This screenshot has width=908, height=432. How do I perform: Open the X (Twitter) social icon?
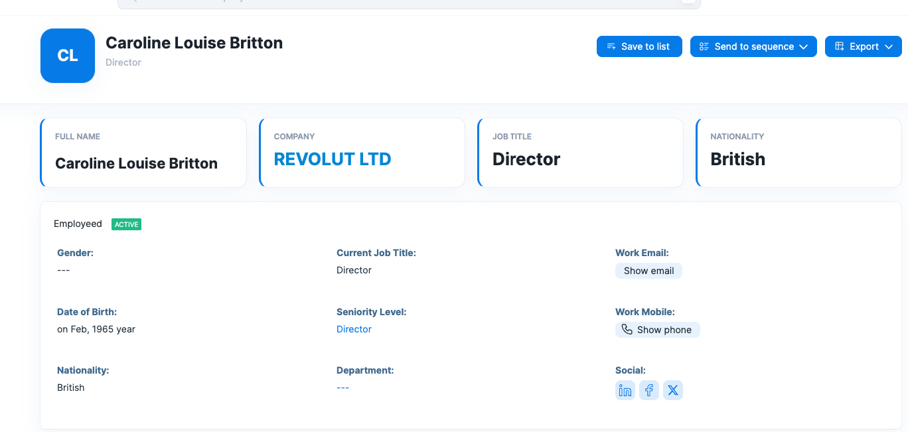click(x=673, y=390)
